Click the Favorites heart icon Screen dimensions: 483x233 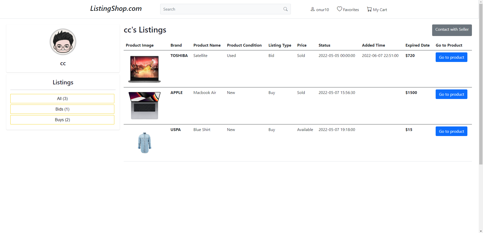click(339, 9)
